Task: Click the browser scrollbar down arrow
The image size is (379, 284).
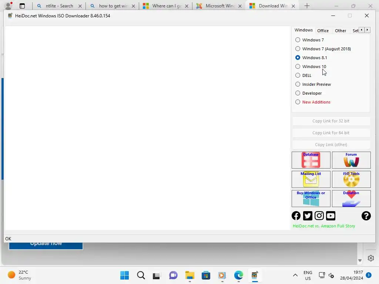Action: pyautogui.click(x=360, y=261)
